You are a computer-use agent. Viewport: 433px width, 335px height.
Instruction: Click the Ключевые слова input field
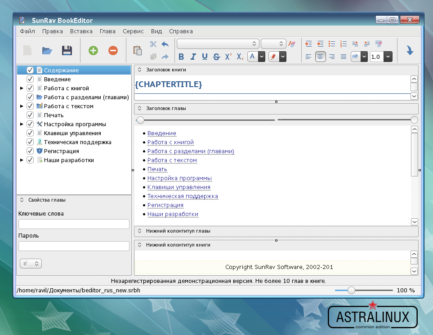pos(74,224)
